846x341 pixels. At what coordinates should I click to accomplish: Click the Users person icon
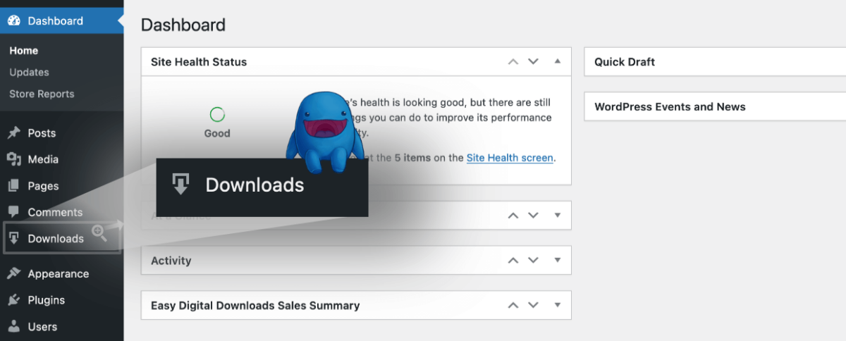tap(13, 327)
